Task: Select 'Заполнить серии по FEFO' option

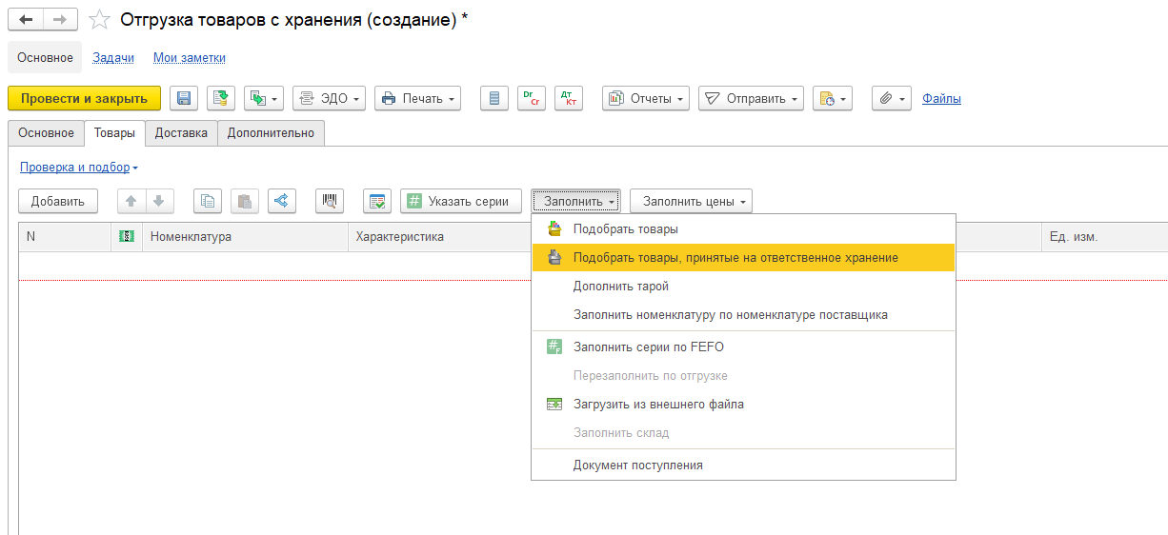Action: click(648, 347)
